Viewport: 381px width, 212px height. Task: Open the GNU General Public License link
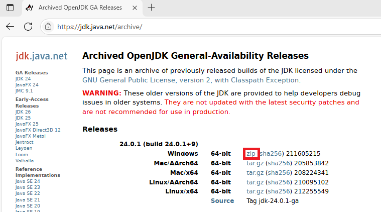[191, 80]
